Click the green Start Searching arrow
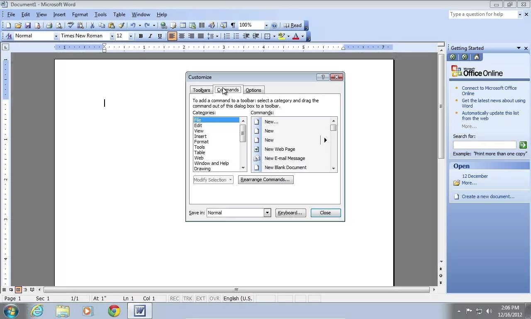 pyautogui.click(x=523, y=145)
